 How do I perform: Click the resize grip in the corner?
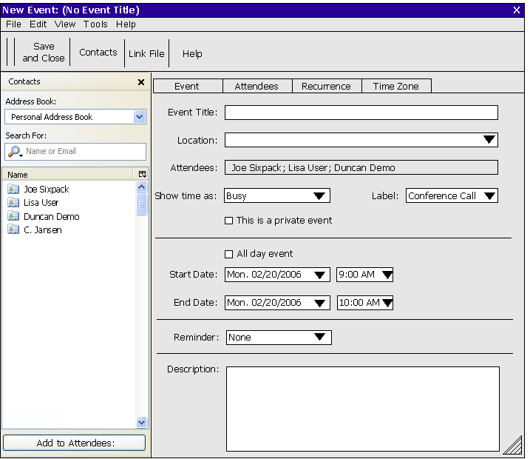pos(513,444)
